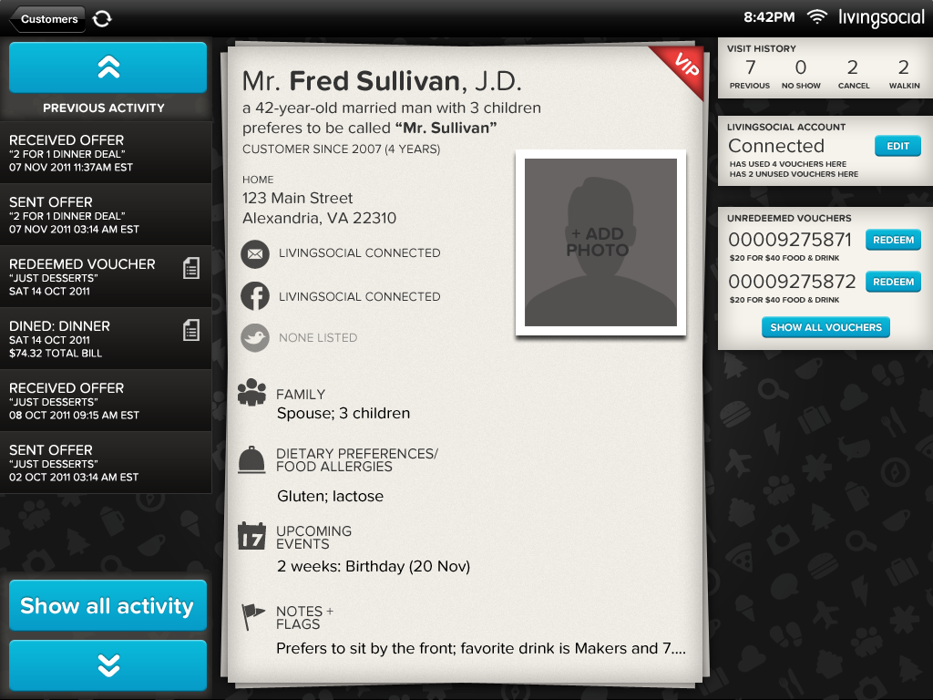Expand activity list with down chevron button
The image size is (933, 700).
108,665
